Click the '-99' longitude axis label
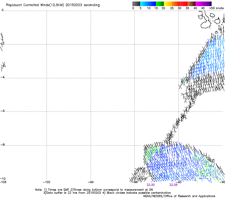The image size is (225, 198). pyautogui.click(x=91, y=182)
